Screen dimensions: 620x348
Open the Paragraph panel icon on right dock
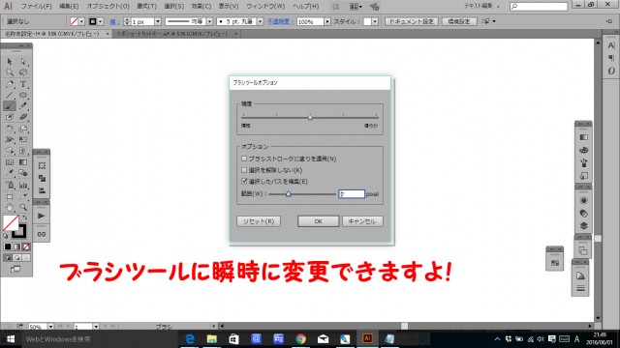[x=611, y=58]
